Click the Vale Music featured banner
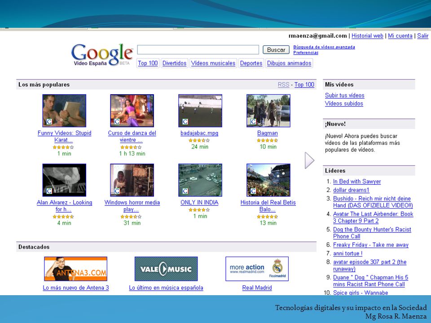Screen dimensions: 431x323 (166, 269)
